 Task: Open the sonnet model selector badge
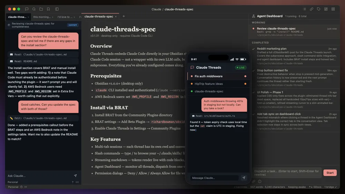click(72, 25)
